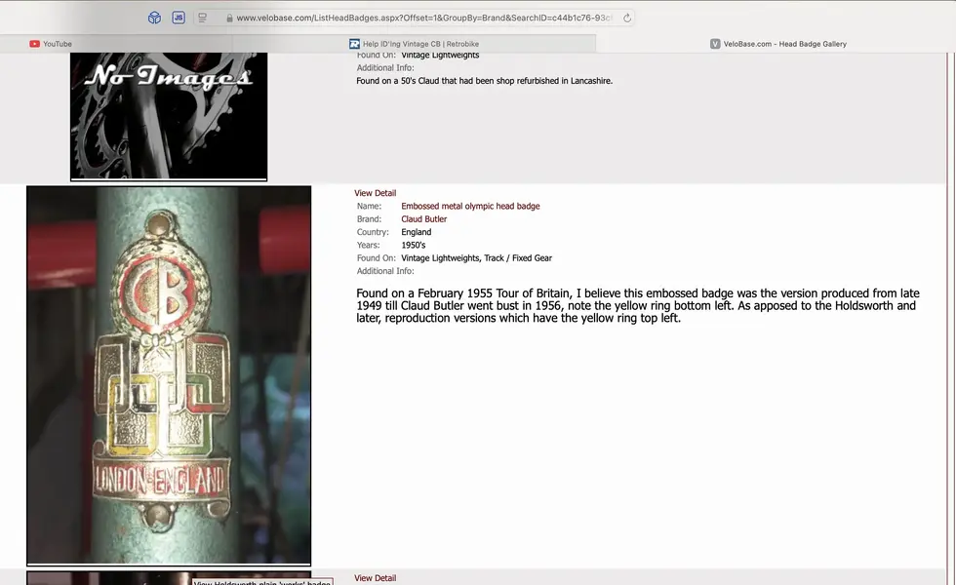Image resolution: width=956 pixels, height=585 pixels.
Task: Click the 'Found on a February 1955 Tour' description
Action: (638, 305)
